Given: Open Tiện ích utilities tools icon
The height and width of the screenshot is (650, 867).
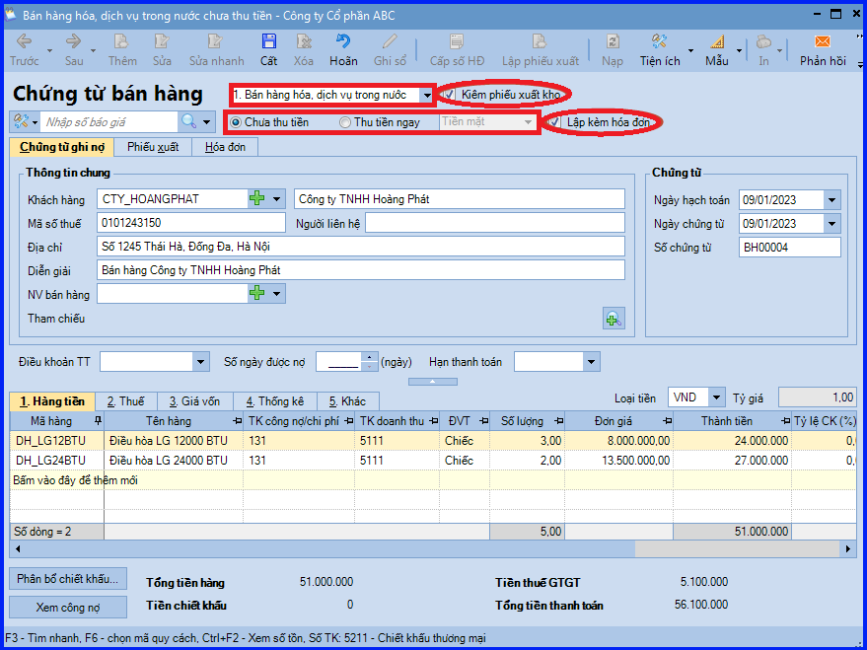Looking at the screenshot, I should point(659,42).
